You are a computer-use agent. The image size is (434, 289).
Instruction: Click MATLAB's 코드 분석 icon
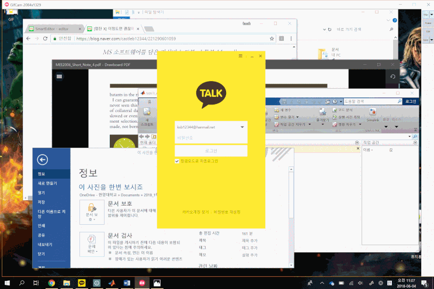coord(335,110)
